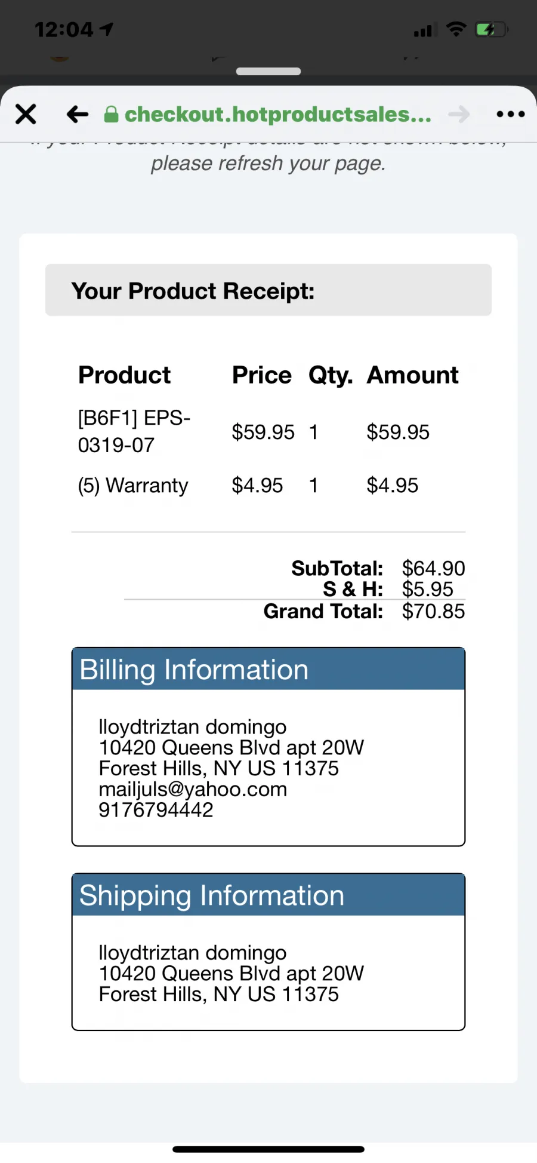Tap the green padlock security icon
537x1163 pixels.
click(111, 114)
